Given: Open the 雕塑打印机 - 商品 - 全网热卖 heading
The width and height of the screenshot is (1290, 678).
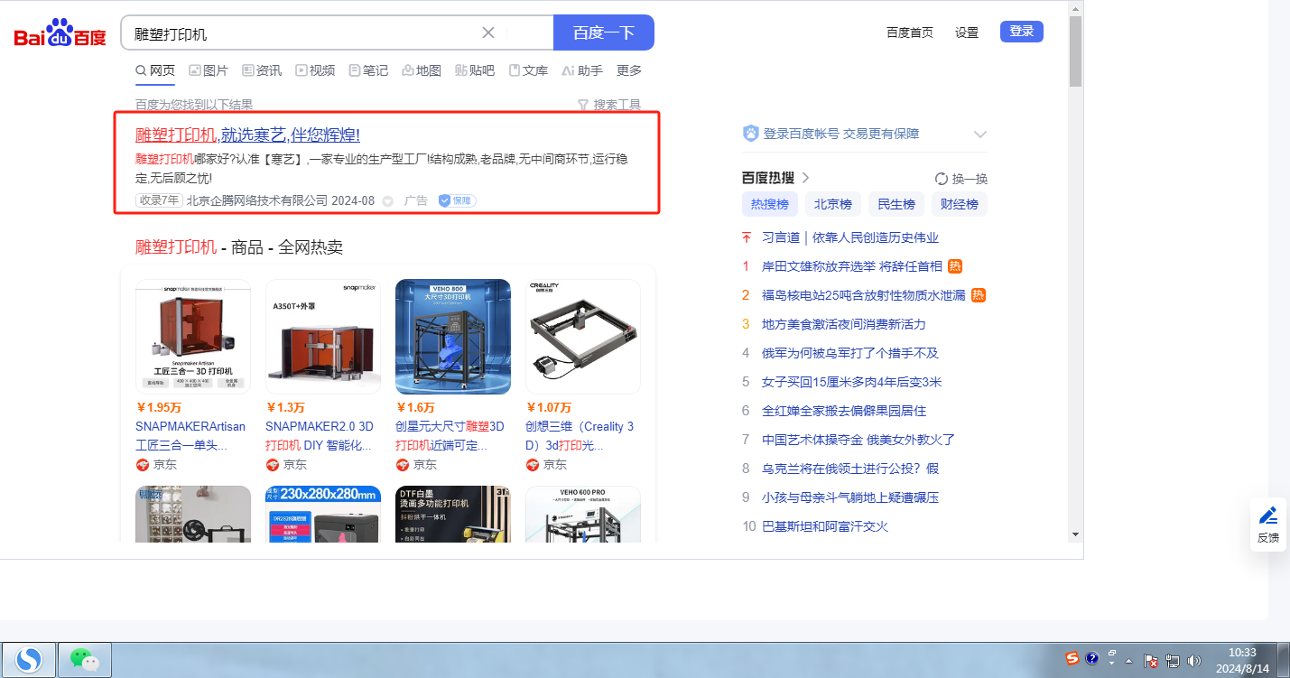Looking at the screenshot, I should 239,247.
